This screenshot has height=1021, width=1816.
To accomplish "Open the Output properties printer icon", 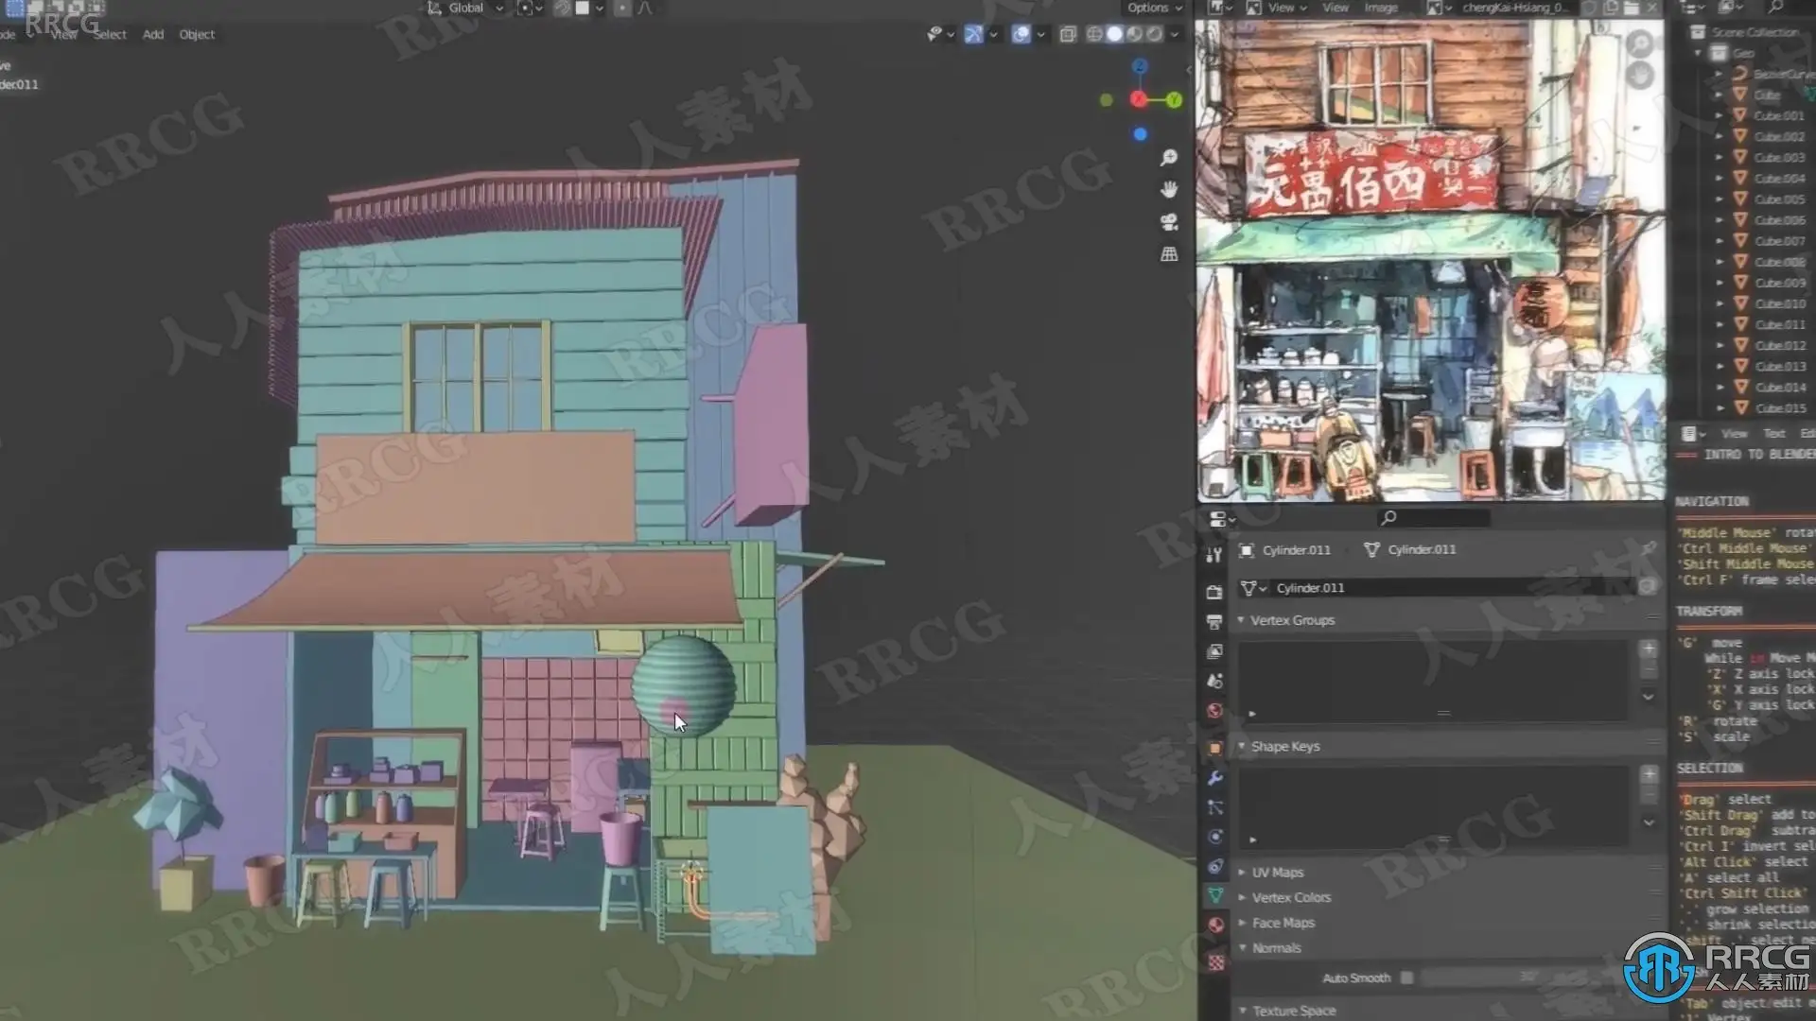I will 1215,622.
